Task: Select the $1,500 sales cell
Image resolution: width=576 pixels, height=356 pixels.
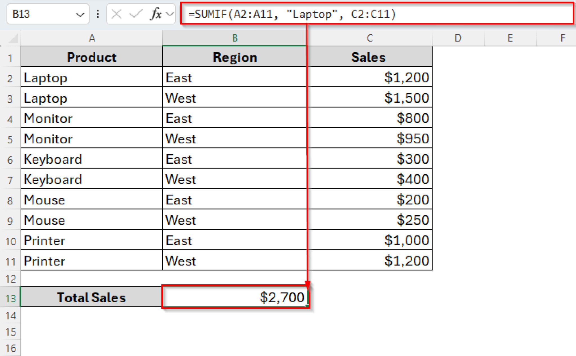Action: point(369,98)
